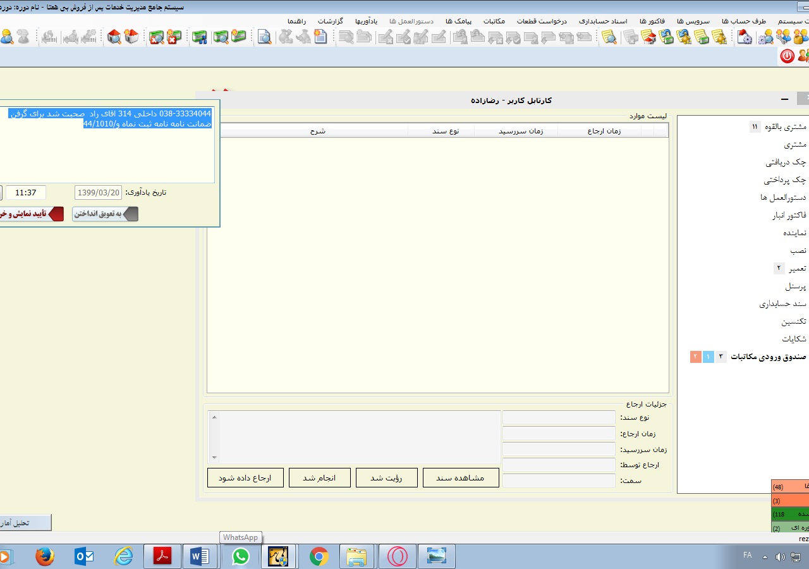The height and width of the screenshot is (569, 809).
Task: Click the red power button icon
Action: tap(787, 56)
